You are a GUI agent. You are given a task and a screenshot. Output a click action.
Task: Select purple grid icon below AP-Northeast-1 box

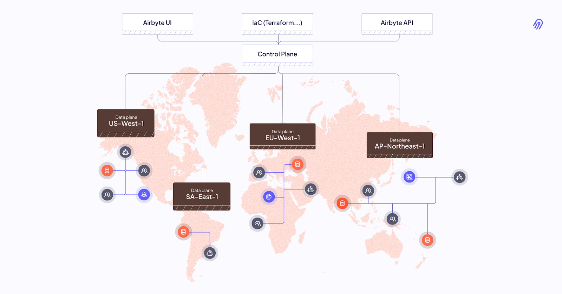coord(409,177)
